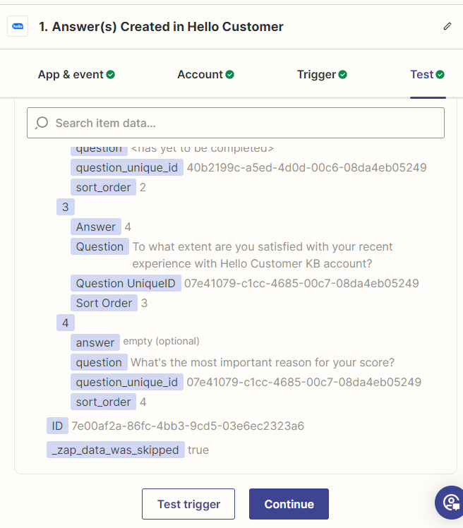Screen dimensions: 463x528
Task: Switch to the App & event tab
Action: (71, 75)
